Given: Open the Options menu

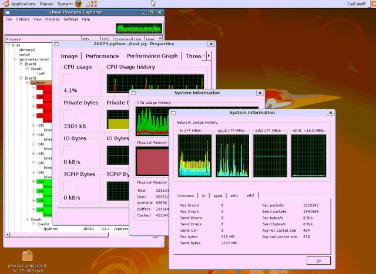Looking at the screenshot, I should point(22,19).
